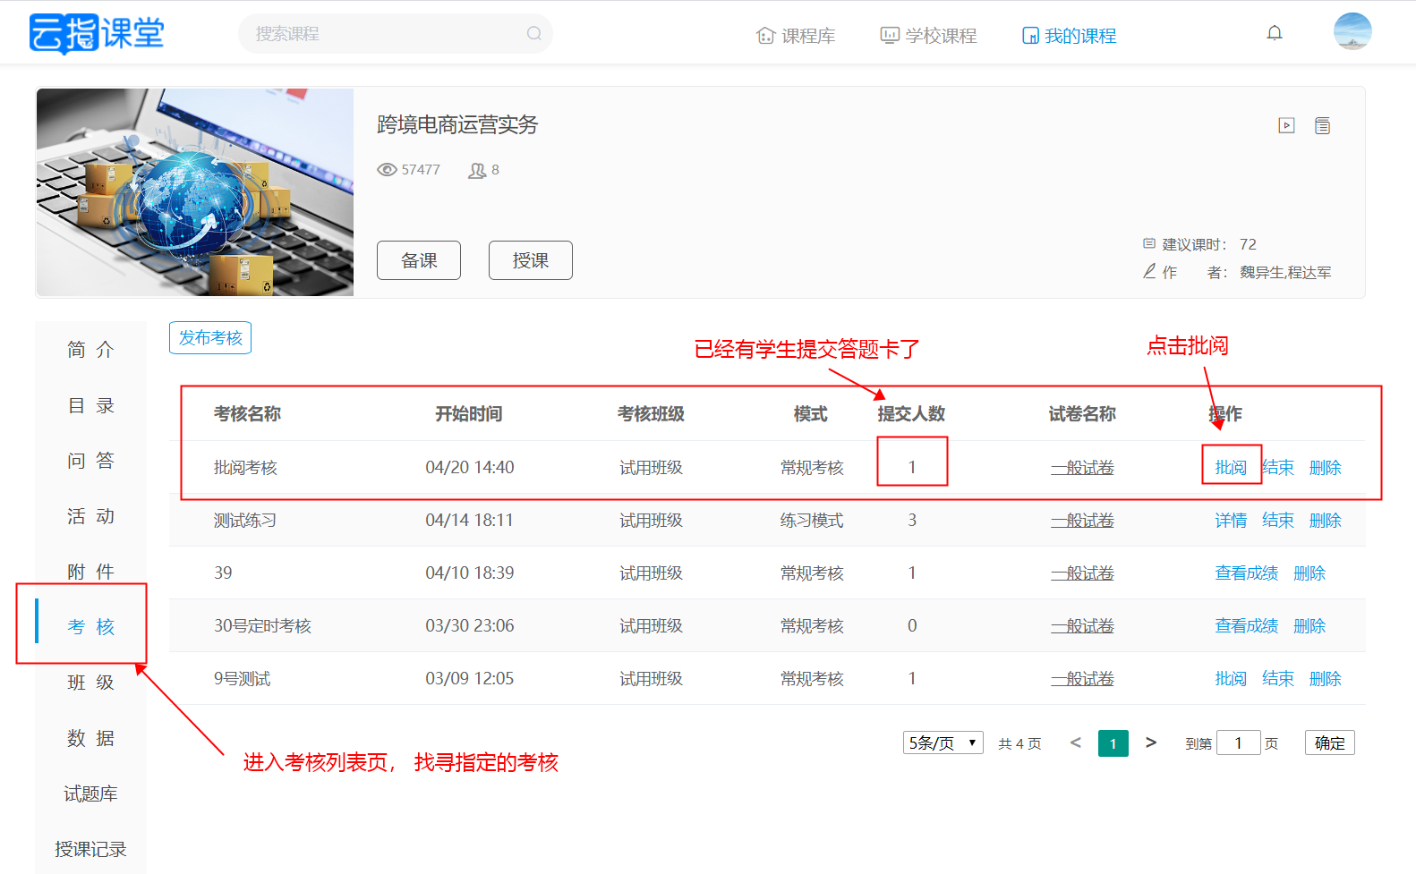Click 查看成绩 for the 39 row
This screenshot has height=874, width=1416.
pos(1247,573)
